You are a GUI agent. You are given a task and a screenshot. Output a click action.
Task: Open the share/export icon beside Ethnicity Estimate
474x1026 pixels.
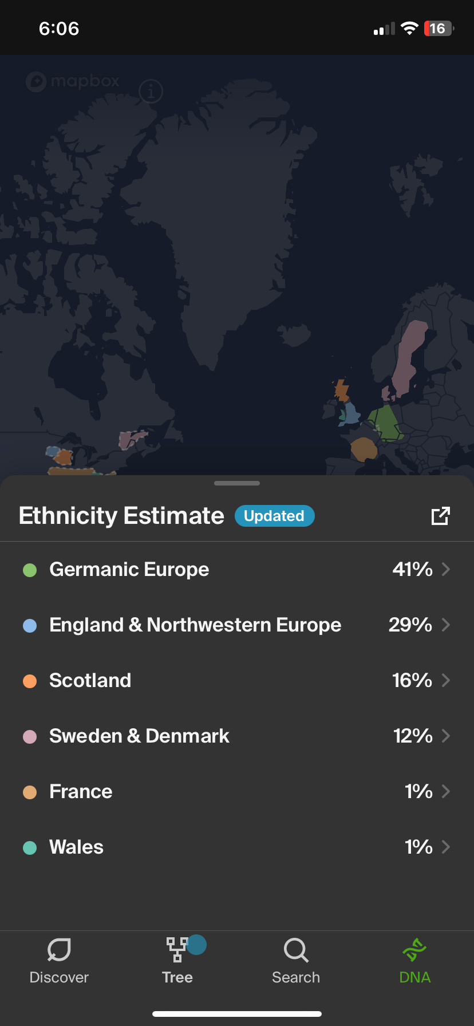click(440, 516)
